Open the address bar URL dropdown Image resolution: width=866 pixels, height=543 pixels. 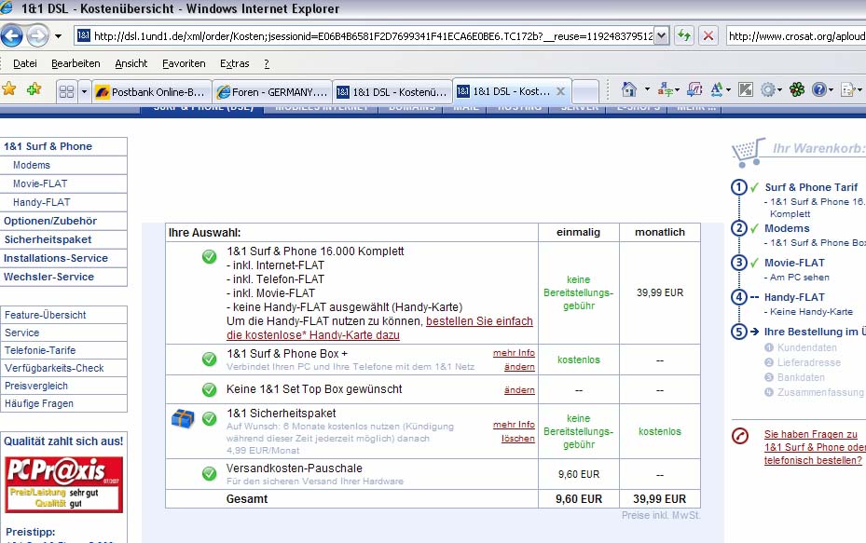(x=662, y=36)
